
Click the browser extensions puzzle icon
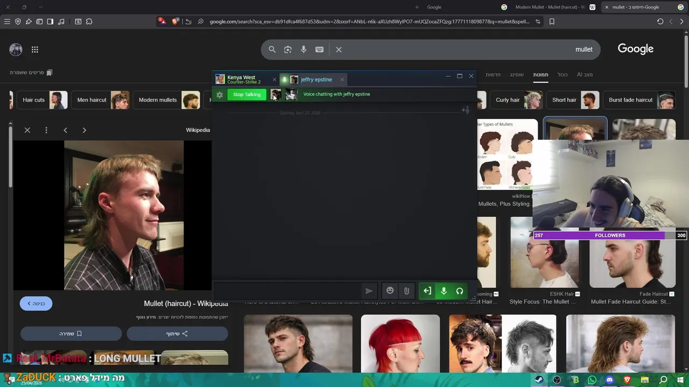(x=89, y=21)
